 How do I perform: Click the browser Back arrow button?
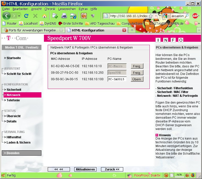[x=6, y=16]
